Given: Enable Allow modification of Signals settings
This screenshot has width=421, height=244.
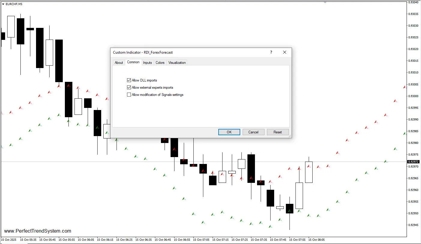Looking at the screenshot, I should (129, 95).
